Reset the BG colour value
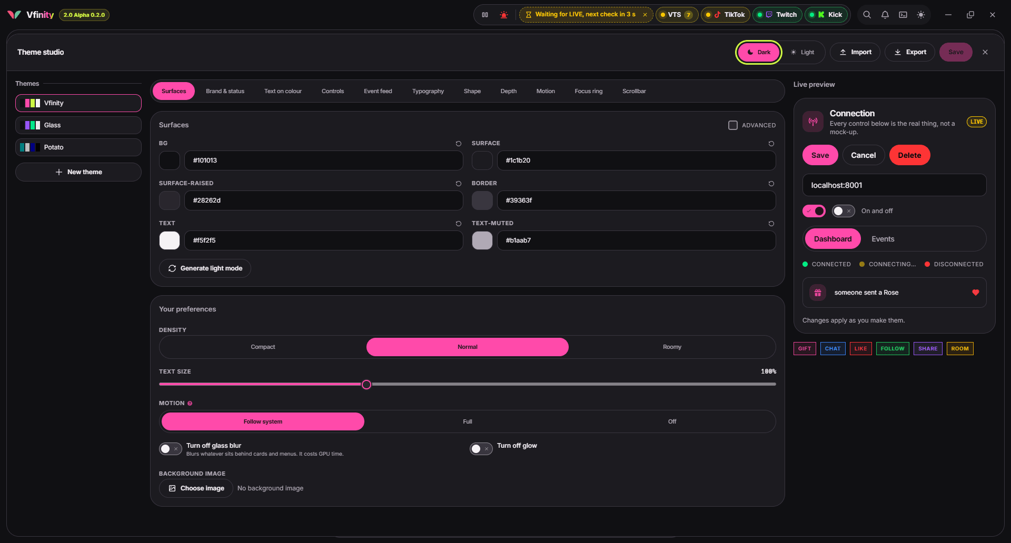This screenshot has height=543, width=1011. 459,144
